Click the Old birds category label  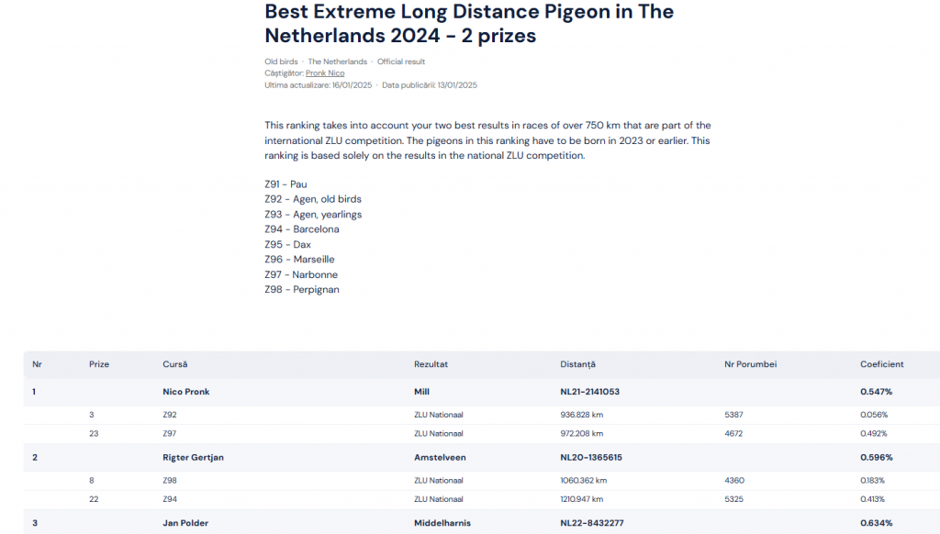[283, 62]
